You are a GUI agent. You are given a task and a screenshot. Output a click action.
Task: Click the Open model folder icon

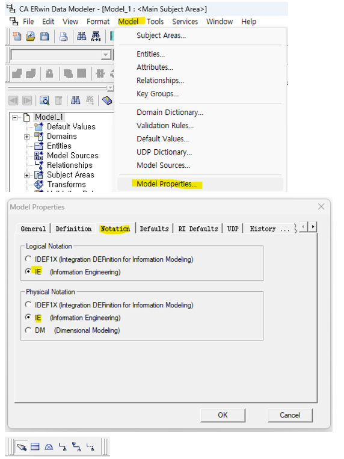point(31,36)
